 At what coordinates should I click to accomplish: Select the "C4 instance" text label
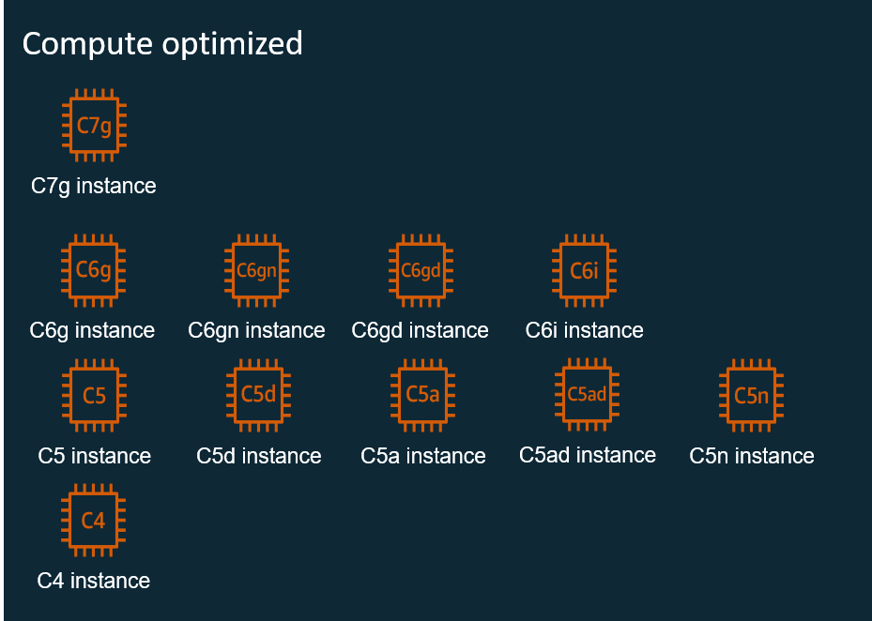point(94,581)
